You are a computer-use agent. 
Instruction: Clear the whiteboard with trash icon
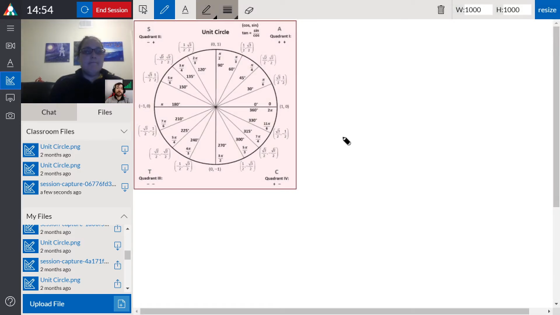pos(441,10)
